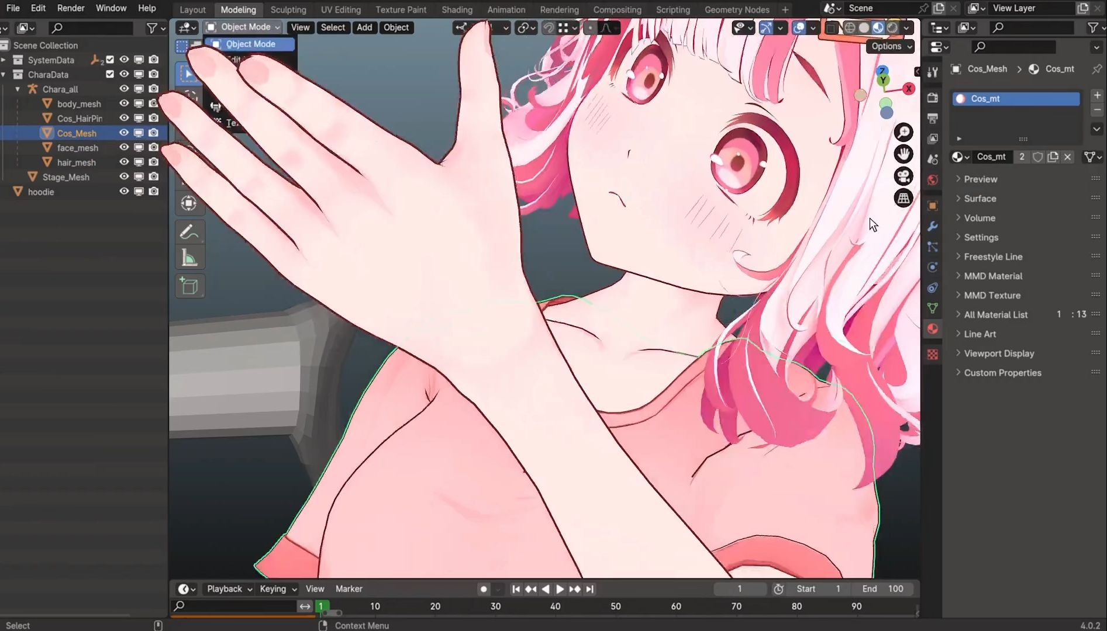Uncheck the CharaData collection checkbox
The width and height of the screenshot is (1107, 631).
pyautogui.click(x=110, y=74)
